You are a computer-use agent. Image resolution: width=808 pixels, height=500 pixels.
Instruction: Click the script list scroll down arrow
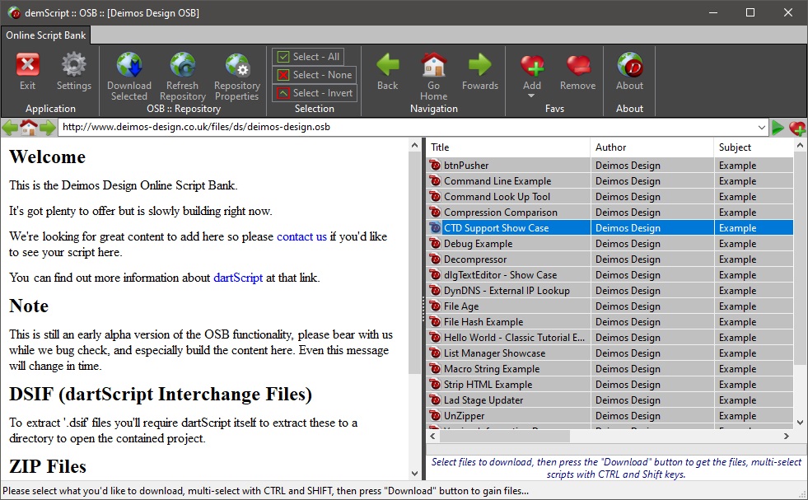(x=800, y=423)
